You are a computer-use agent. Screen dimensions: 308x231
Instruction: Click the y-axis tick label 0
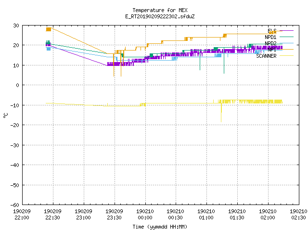click(x=17, y=85)
